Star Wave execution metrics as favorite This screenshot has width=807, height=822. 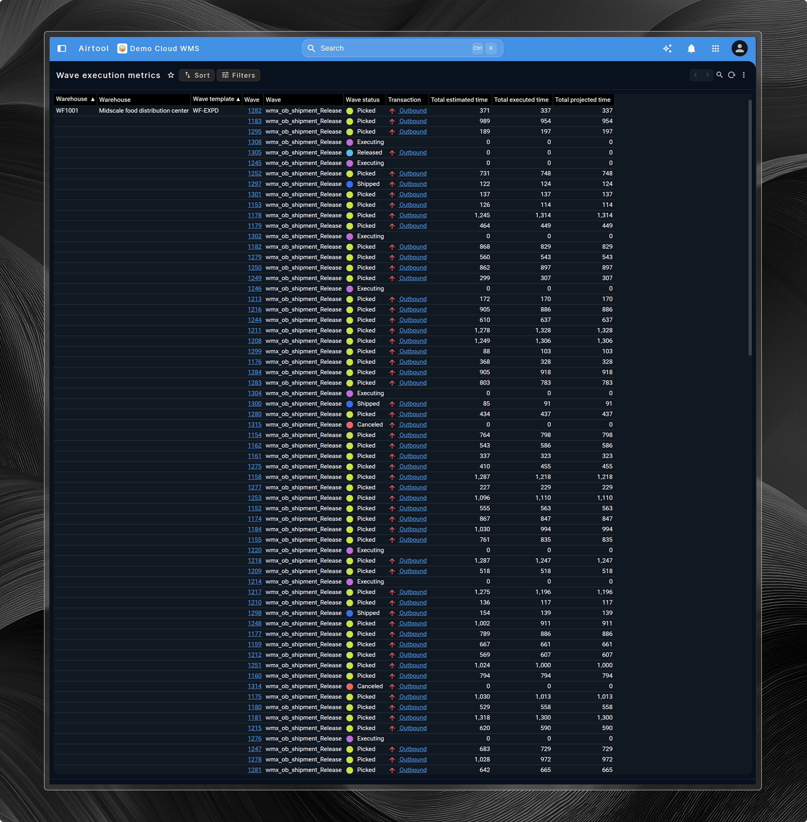(171, 75)
